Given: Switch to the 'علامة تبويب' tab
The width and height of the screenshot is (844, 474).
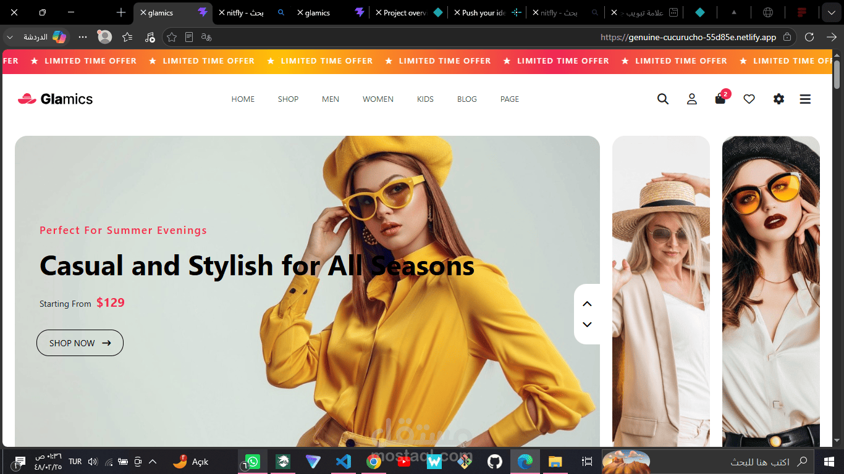Looking at the screenshot, I should point(644,12).
